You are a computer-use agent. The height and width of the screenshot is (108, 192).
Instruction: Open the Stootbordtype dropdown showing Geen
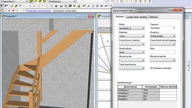[132, 52]
